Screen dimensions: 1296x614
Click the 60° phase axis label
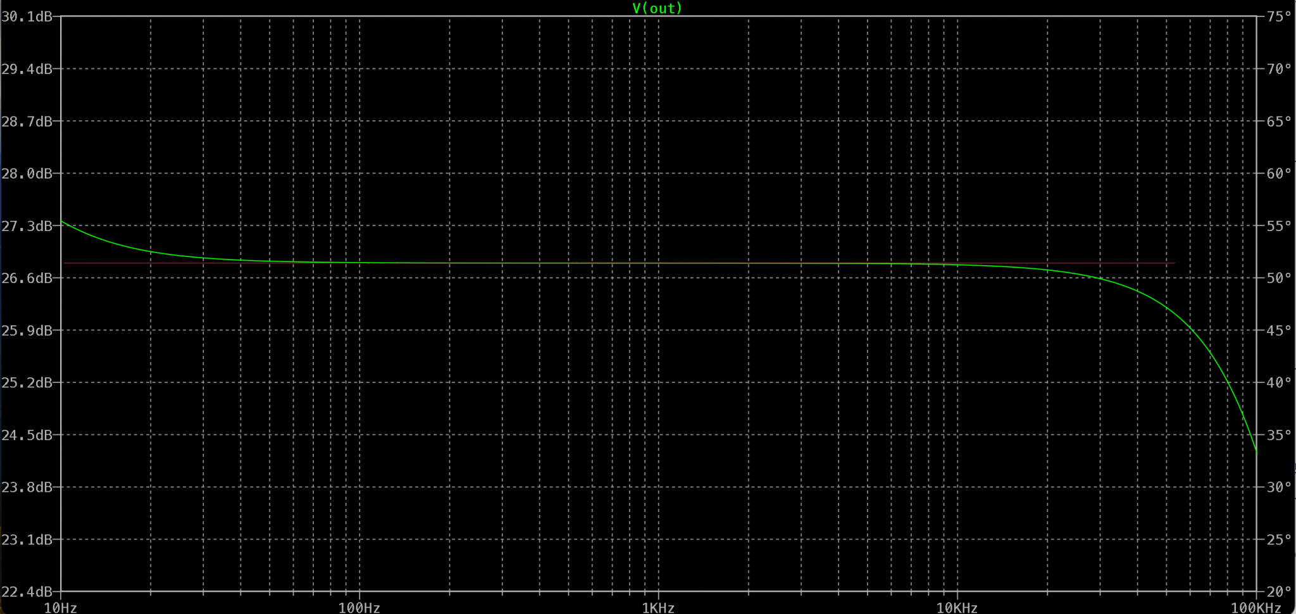point(1279,173)
